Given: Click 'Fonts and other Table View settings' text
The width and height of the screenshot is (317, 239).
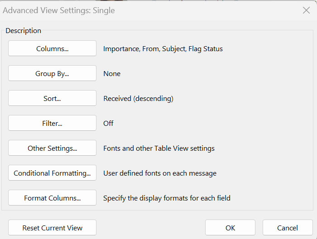Looking at the screenshot, I should point(159,148).
